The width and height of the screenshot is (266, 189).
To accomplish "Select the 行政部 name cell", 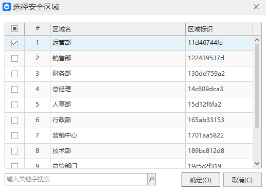I will tap(118, 120).
